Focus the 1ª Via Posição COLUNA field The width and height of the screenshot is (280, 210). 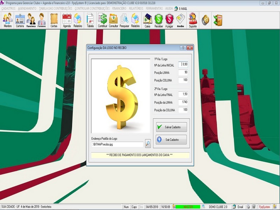183,80
